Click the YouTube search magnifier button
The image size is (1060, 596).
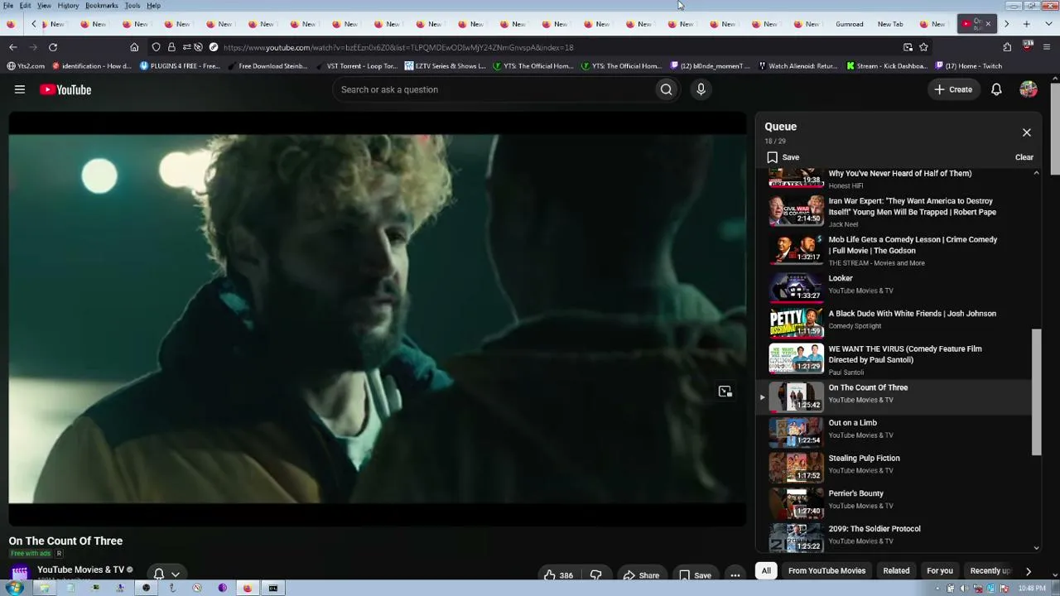pyautogui.click(x=666, y=89)
